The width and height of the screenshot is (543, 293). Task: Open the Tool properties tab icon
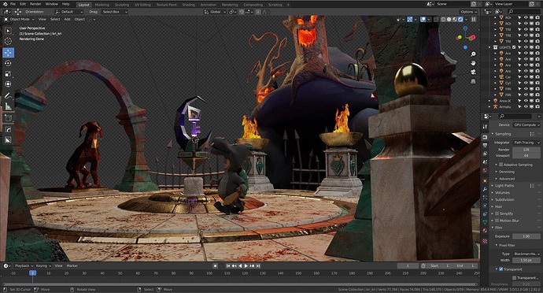(x=486, y=127)
